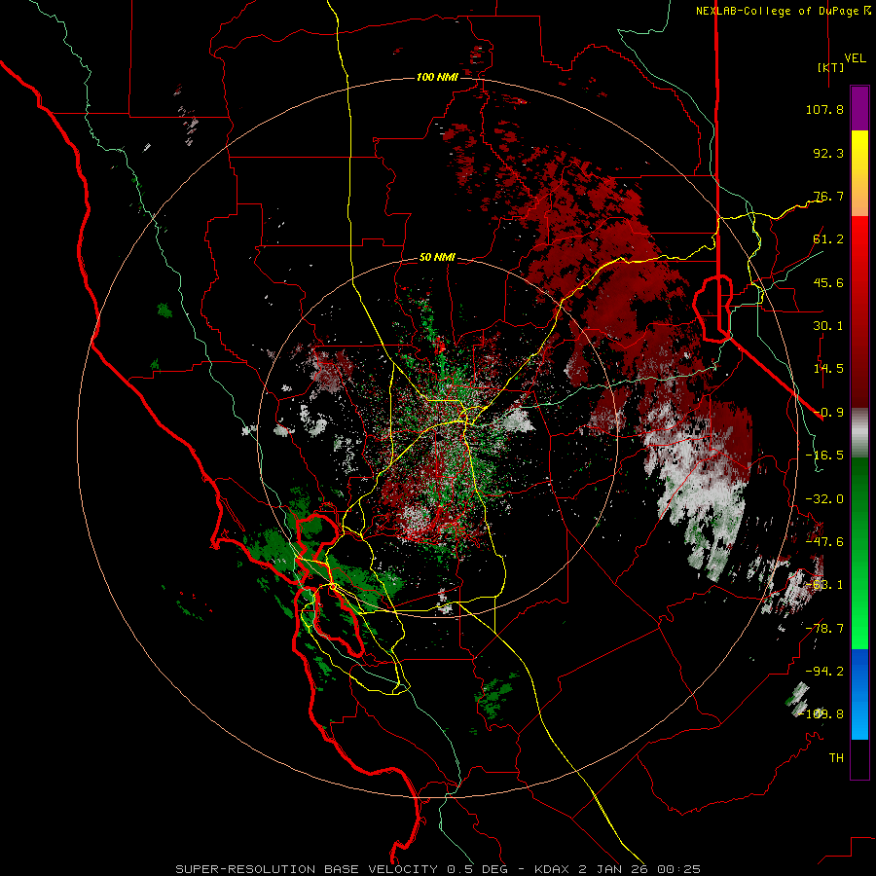This screenshot has width=876, height=876.
Task: Click the gray near-zero segment of color bar
Action: coord(859,433)
